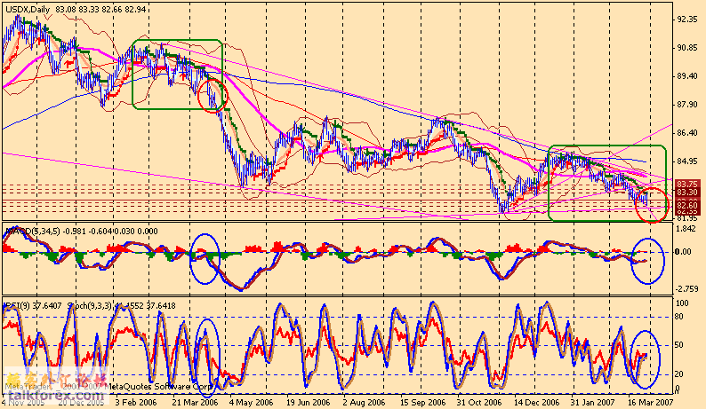706x409 pixels.
Task: Click the 16 Mar 2007 date label
Action: pyautogui.click(x=650, y=402)
